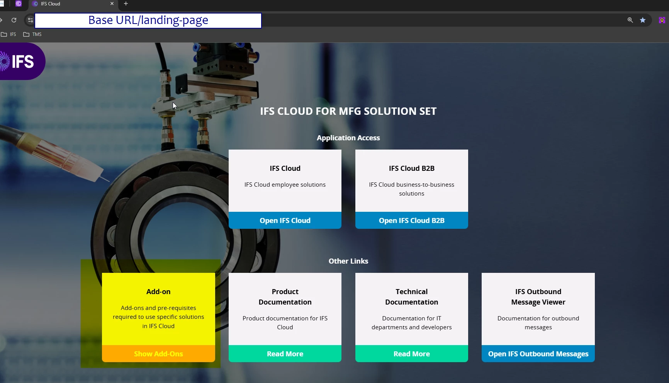This screenshot has height=383, width=669.
Task: Click the 'Add-on' card title
Action: [158, 292]
